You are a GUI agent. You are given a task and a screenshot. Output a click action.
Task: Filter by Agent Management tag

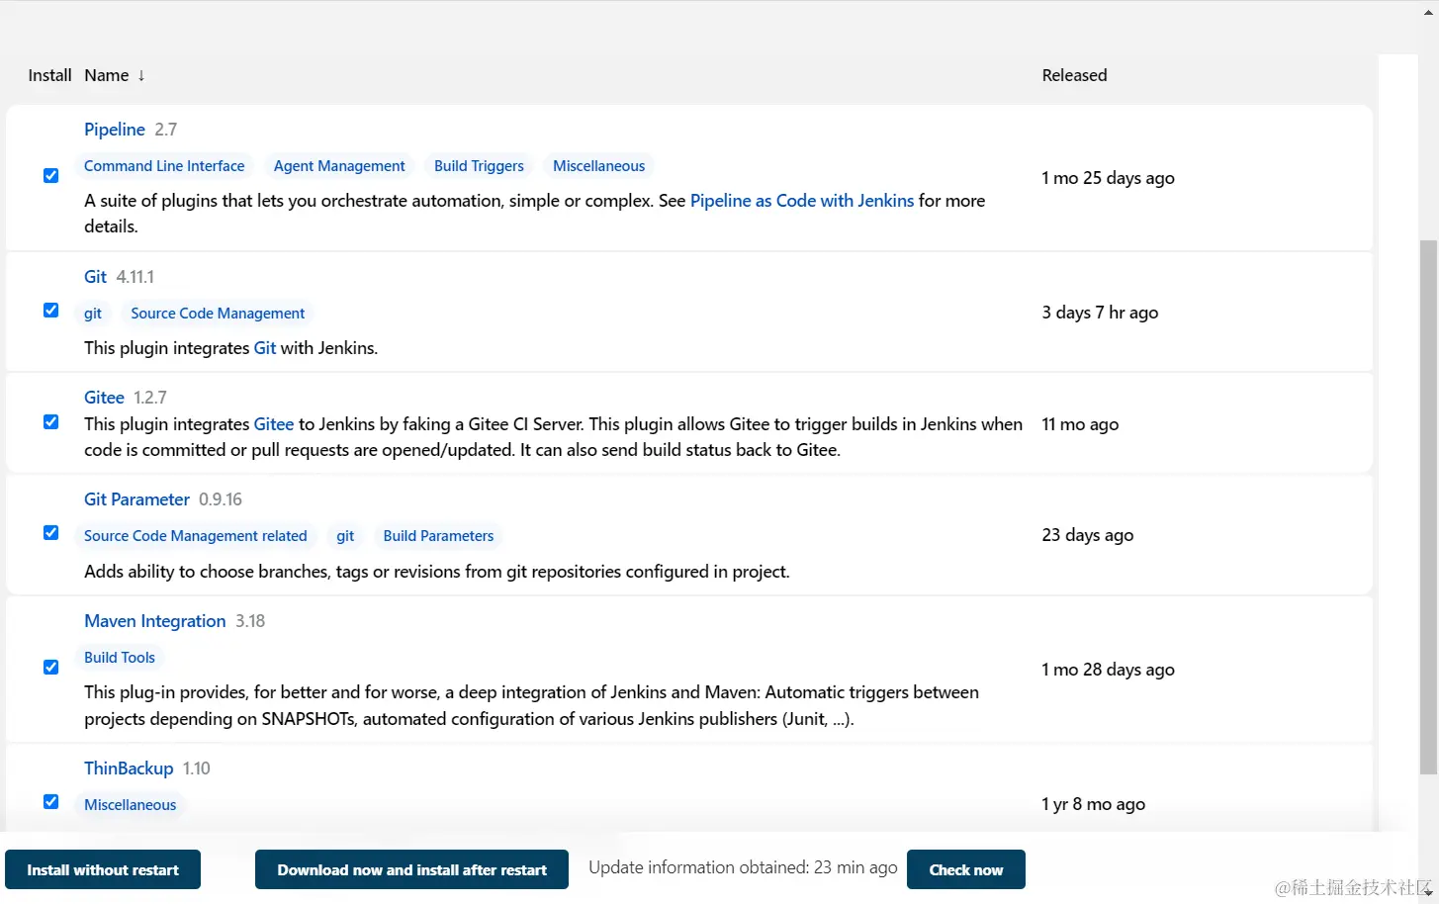[x=339, y=166]
